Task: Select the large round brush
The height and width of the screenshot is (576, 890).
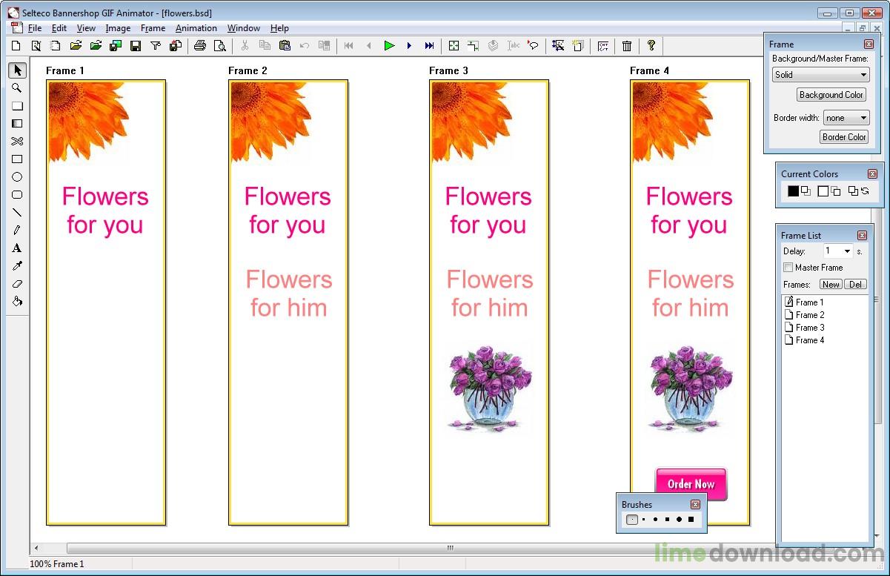Action: click(x=678, y=520)
